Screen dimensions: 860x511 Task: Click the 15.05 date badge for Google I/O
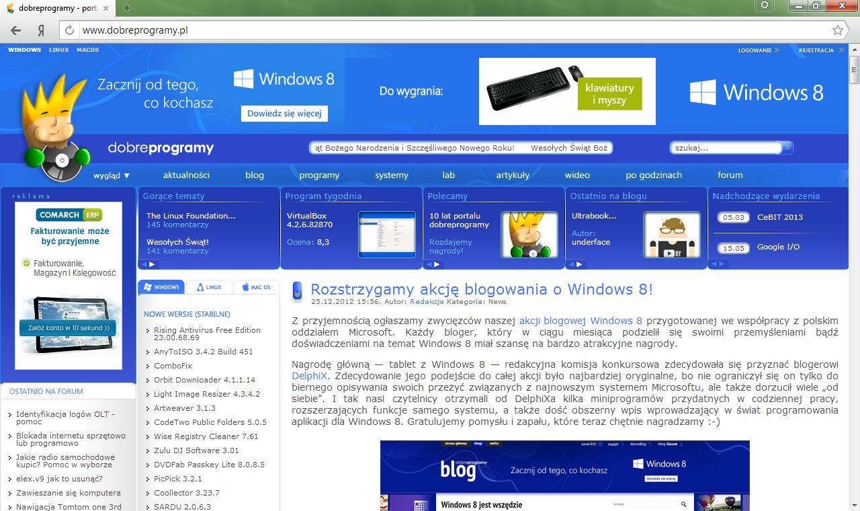pyautogui.click(x=733, y=248)
